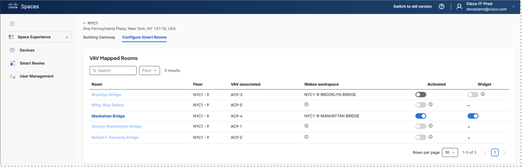Switch to Building Gateway tab
Viewport: 523px width, 167px height.
[99, 37]
